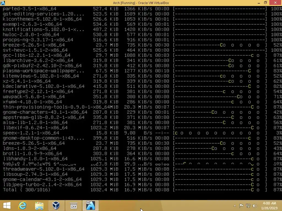Click xfwm4-4.18.0-1-x86_64 text
Image resolution: width=282 pixels, height=211 pixels.
pos(32,102)
